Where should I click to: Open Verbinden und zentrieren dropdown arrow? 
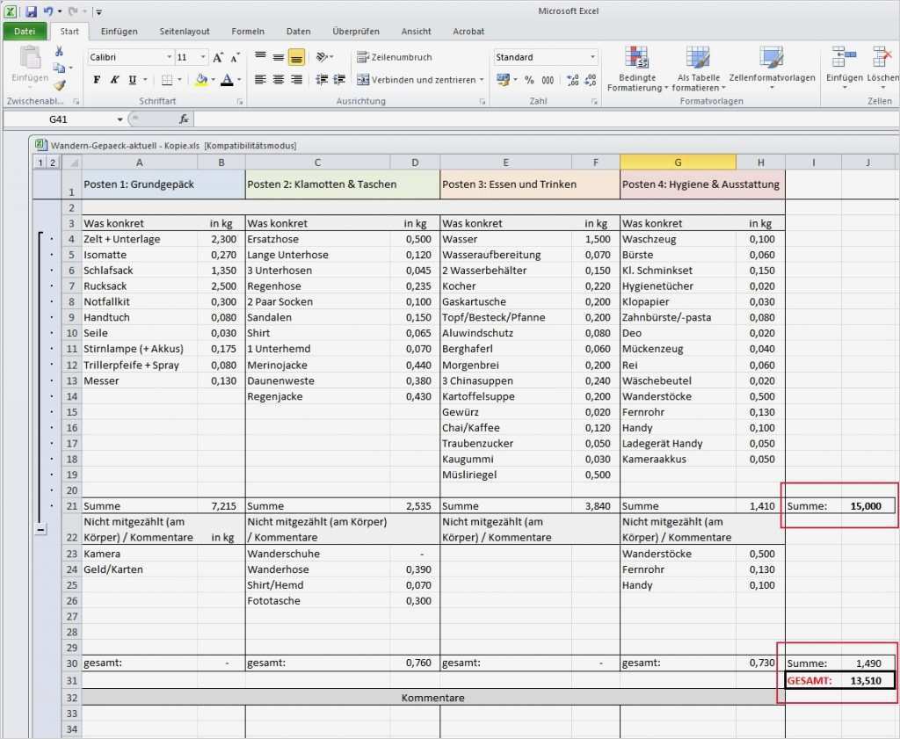(482, 80)
